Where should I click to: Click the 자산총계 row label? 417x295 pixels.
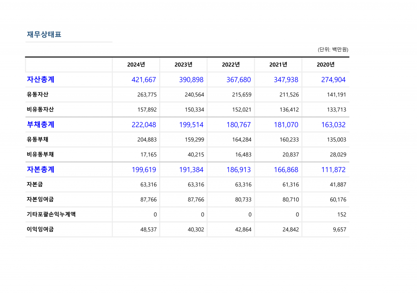(x=40, y=80)
